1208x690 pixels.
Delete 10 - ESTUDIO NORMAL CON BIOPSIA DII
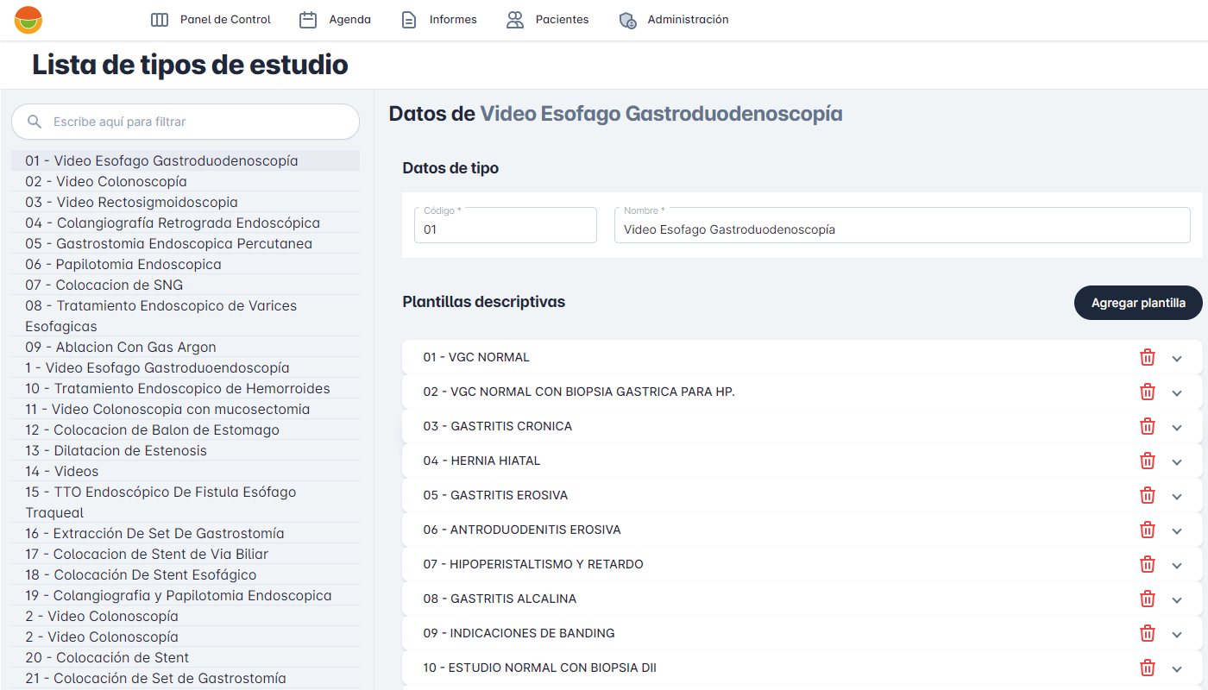(x=1148, y=668)
